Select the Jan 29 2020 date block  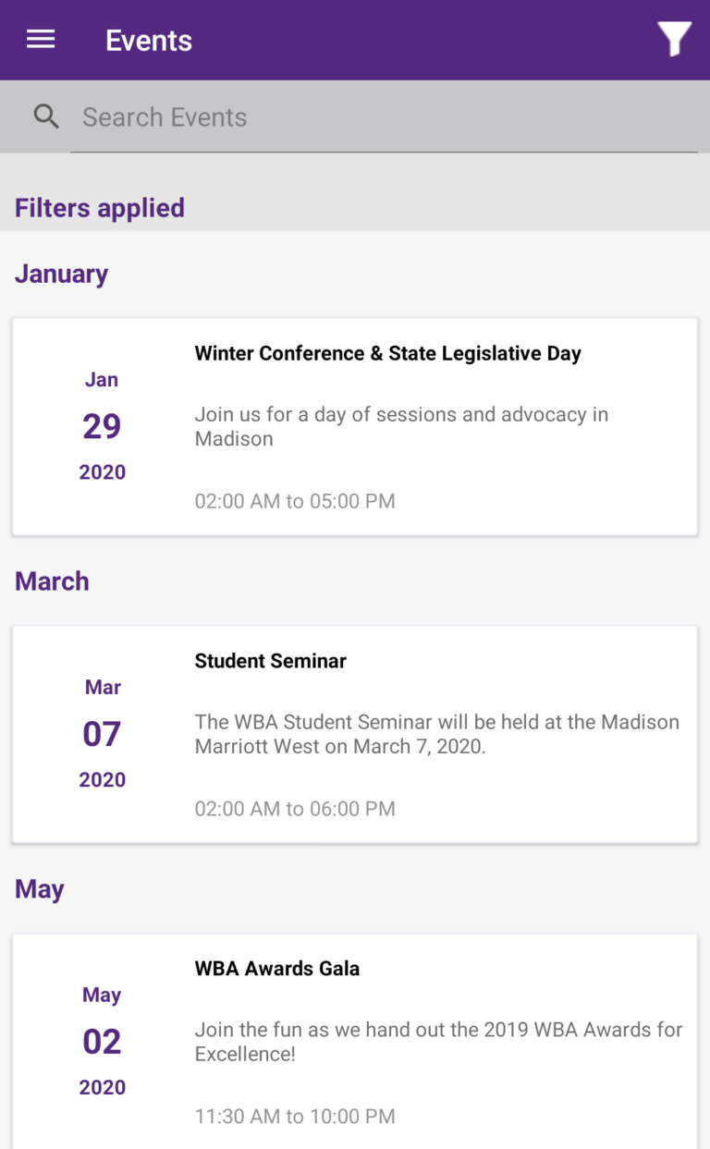pyautogui.click(x=102, y=426)
